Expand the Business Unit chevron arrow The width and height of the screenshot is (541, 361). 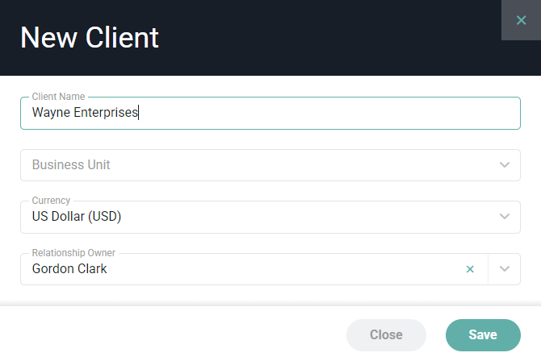(x=505, y=165)
